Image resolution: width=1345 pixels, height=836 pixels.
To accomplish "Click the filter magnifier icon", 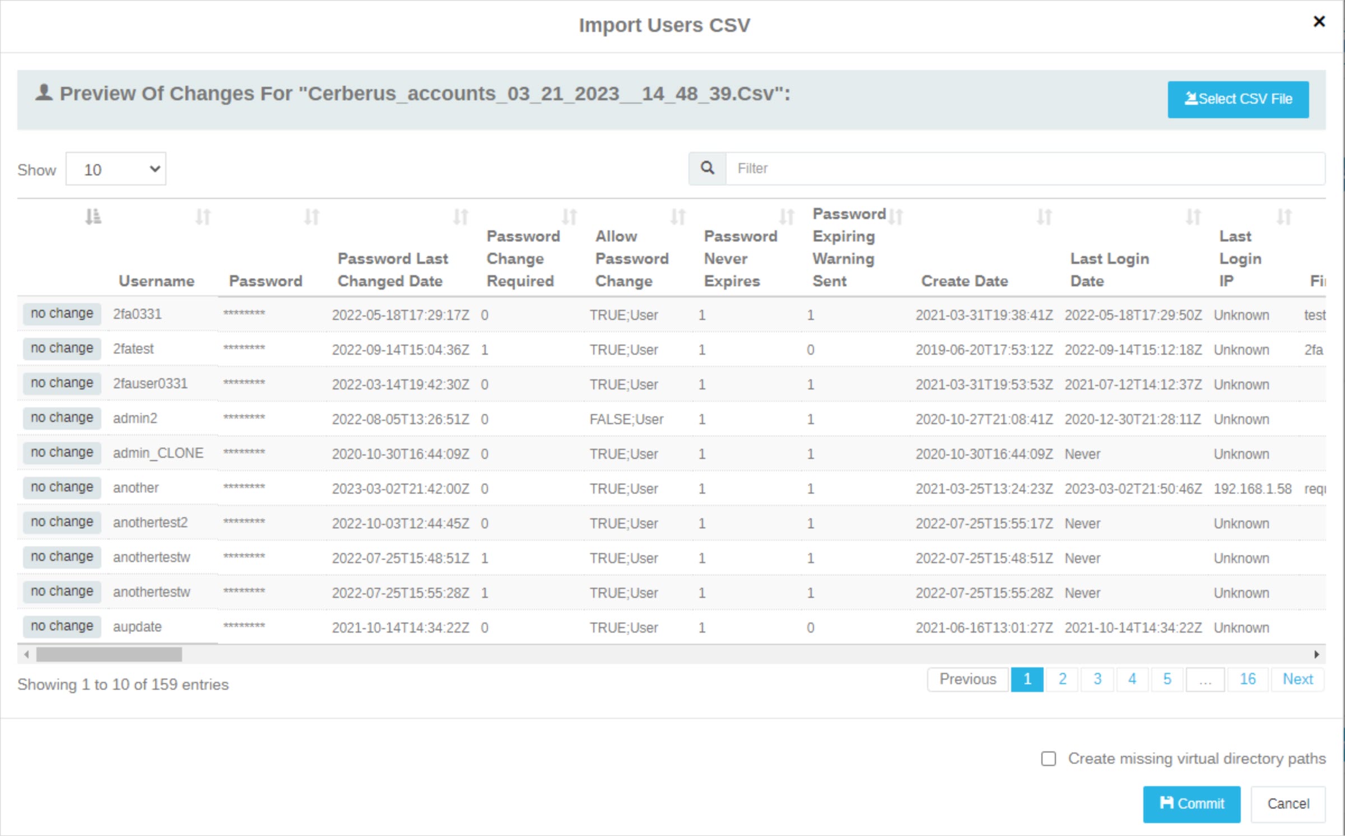I will 708,168.
